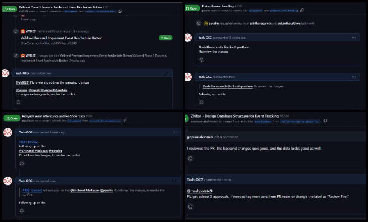368x222 pixels.
Task: Copy branch name in Pratyush error handling header
Action: pos(302,10)
